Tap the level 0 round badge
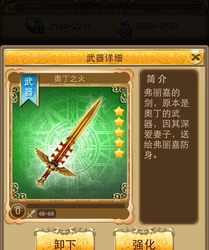 pyautogui.click(x=18, y=211)
